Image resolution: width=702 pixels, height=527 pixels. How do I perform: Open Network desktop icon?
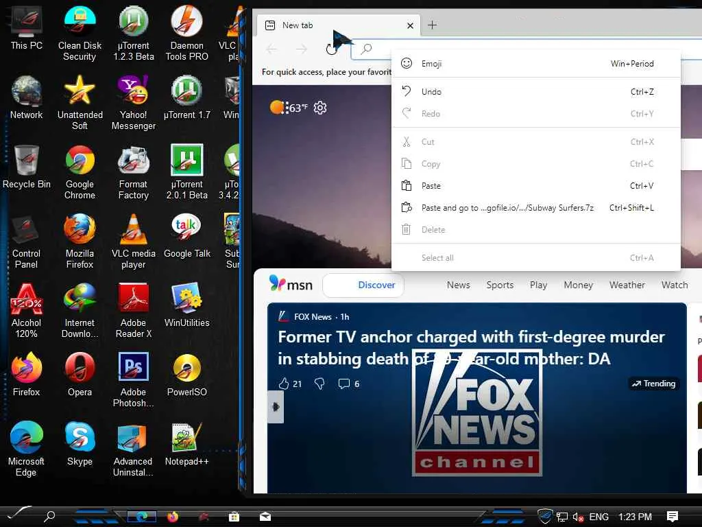point(27,97)
